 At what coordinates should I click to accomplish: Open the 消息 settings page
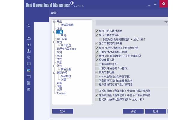(x=59, y=86)
